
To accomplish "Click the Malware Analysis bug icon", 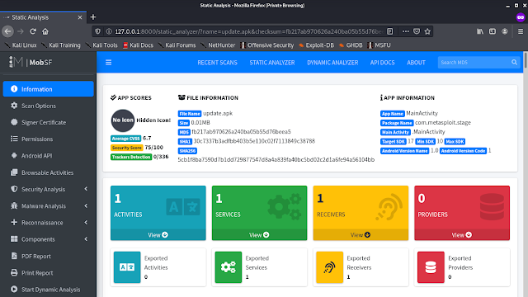I will 14,205.
